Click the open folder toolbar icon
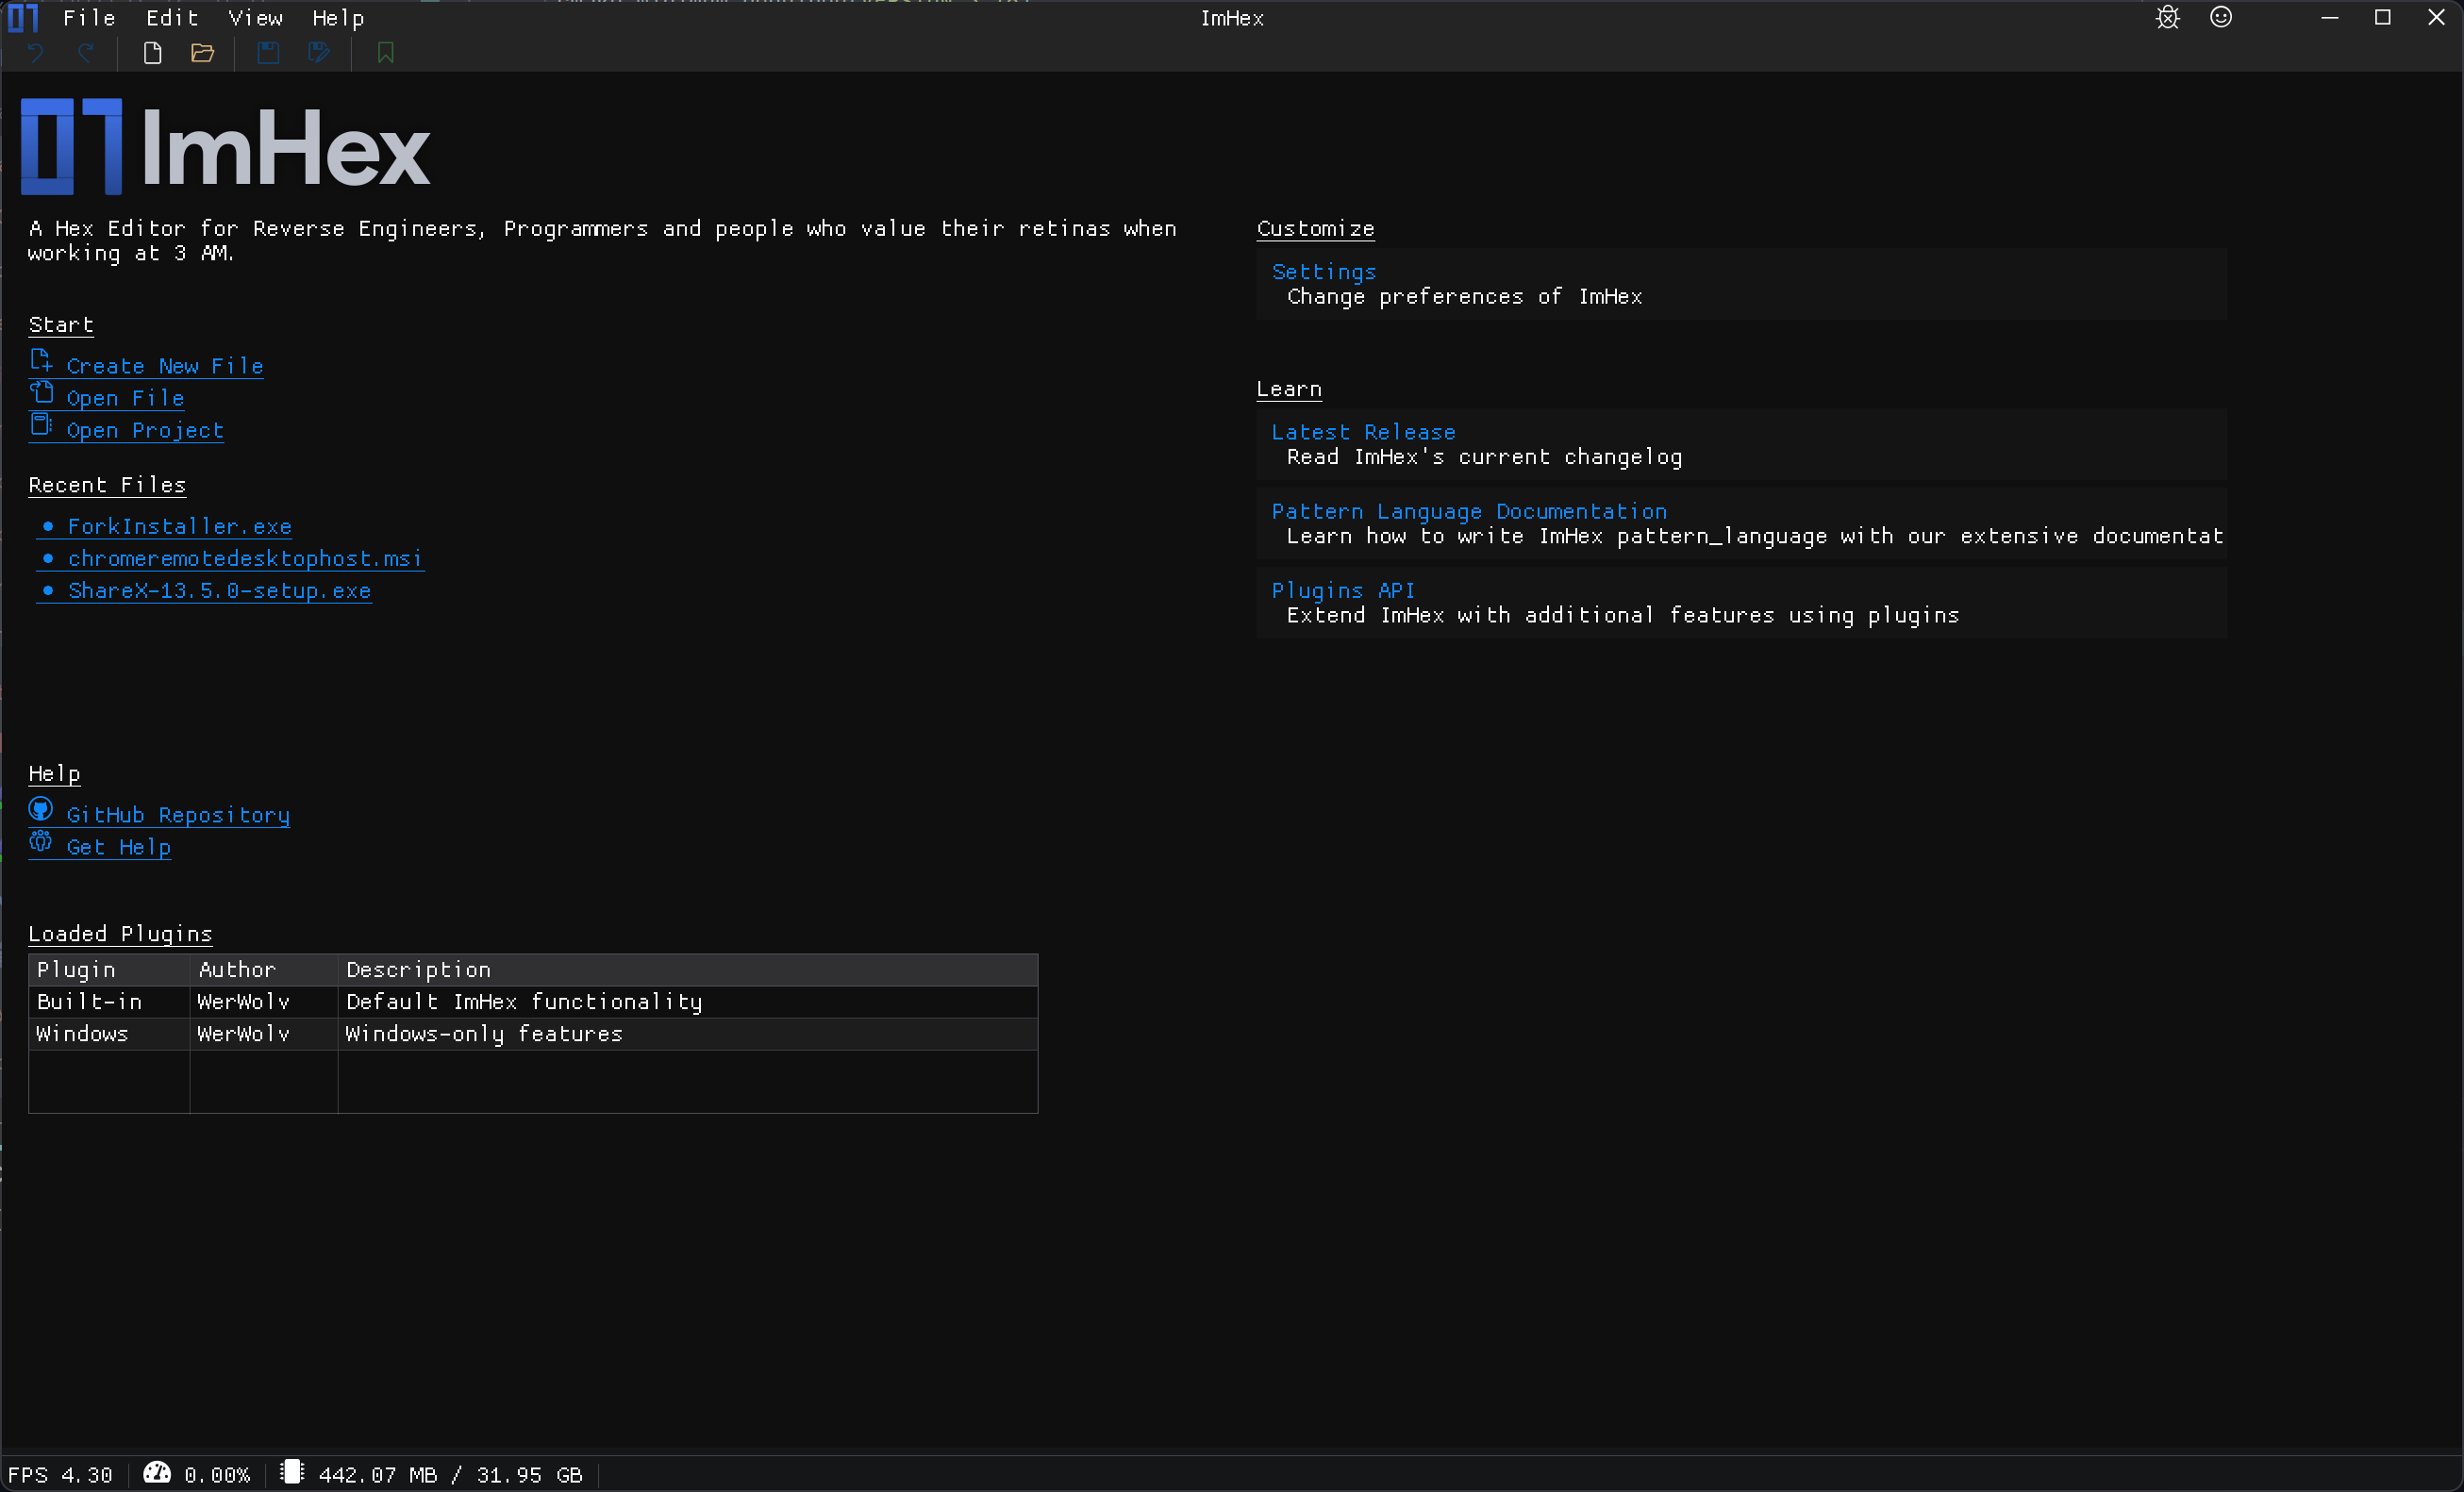Image resolution: width=2464 pixels, height=1492 pixels. click(x=203, y=53)
